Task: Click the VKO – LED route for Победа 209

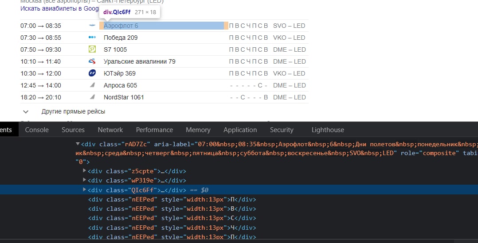Action: [289, 38]
